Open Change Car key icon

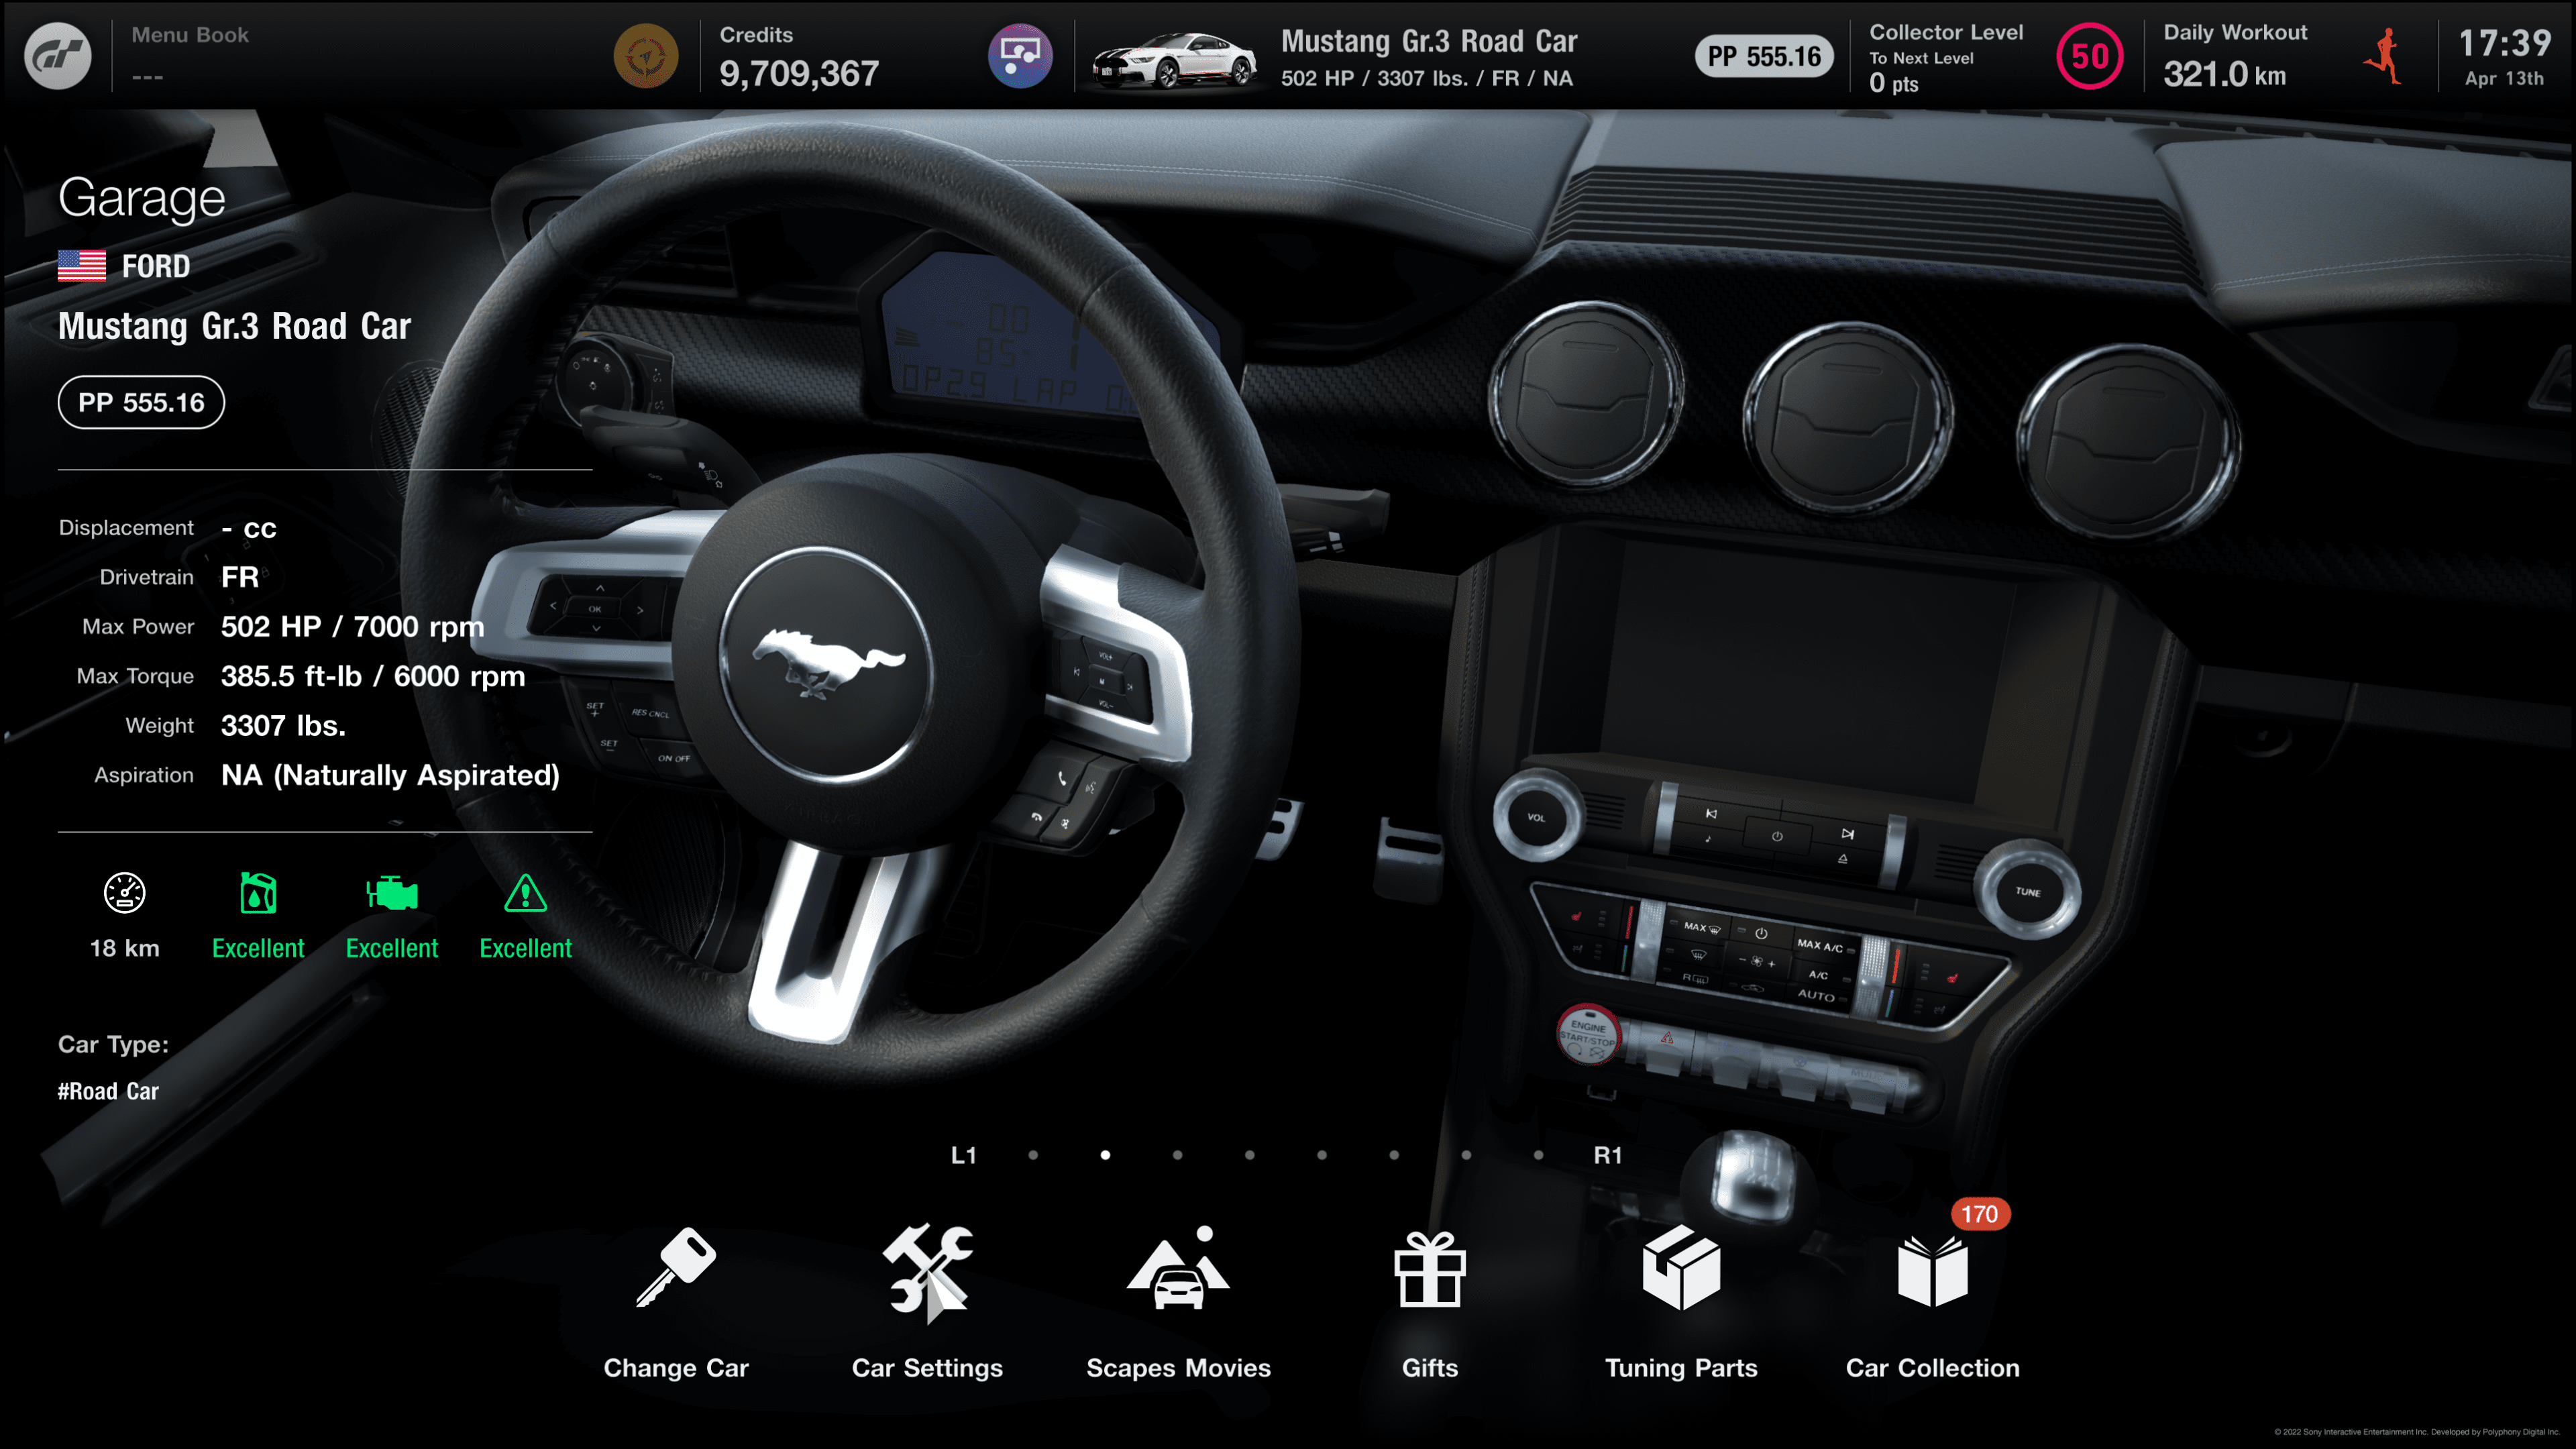pyautogui.click(x=676, y=1267)
